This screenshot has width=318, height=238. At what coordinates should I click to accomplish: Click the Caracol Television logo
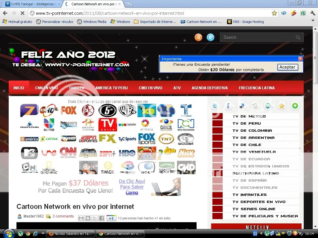point(166,125)
